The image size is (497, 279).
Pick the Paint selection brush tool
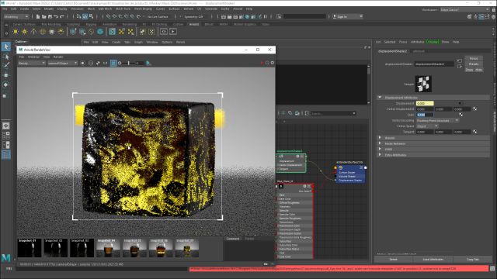6,65
